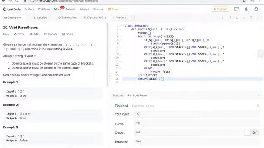Click the browser forward arrow

point(10,1)
